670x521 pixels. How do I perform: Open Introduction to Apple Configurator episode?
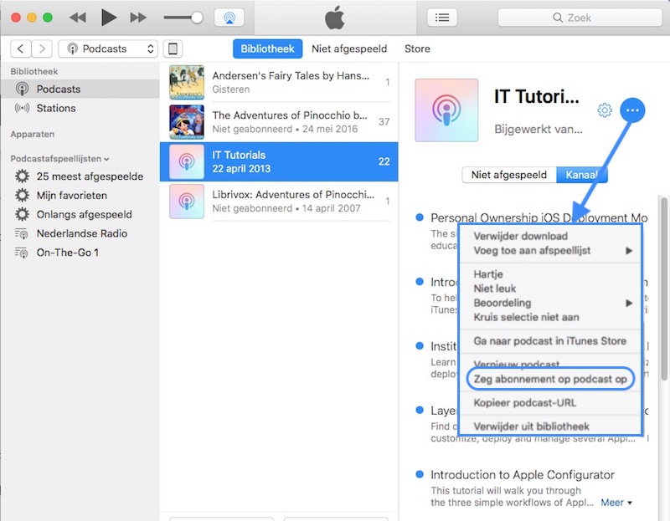[x=522, y=475]
